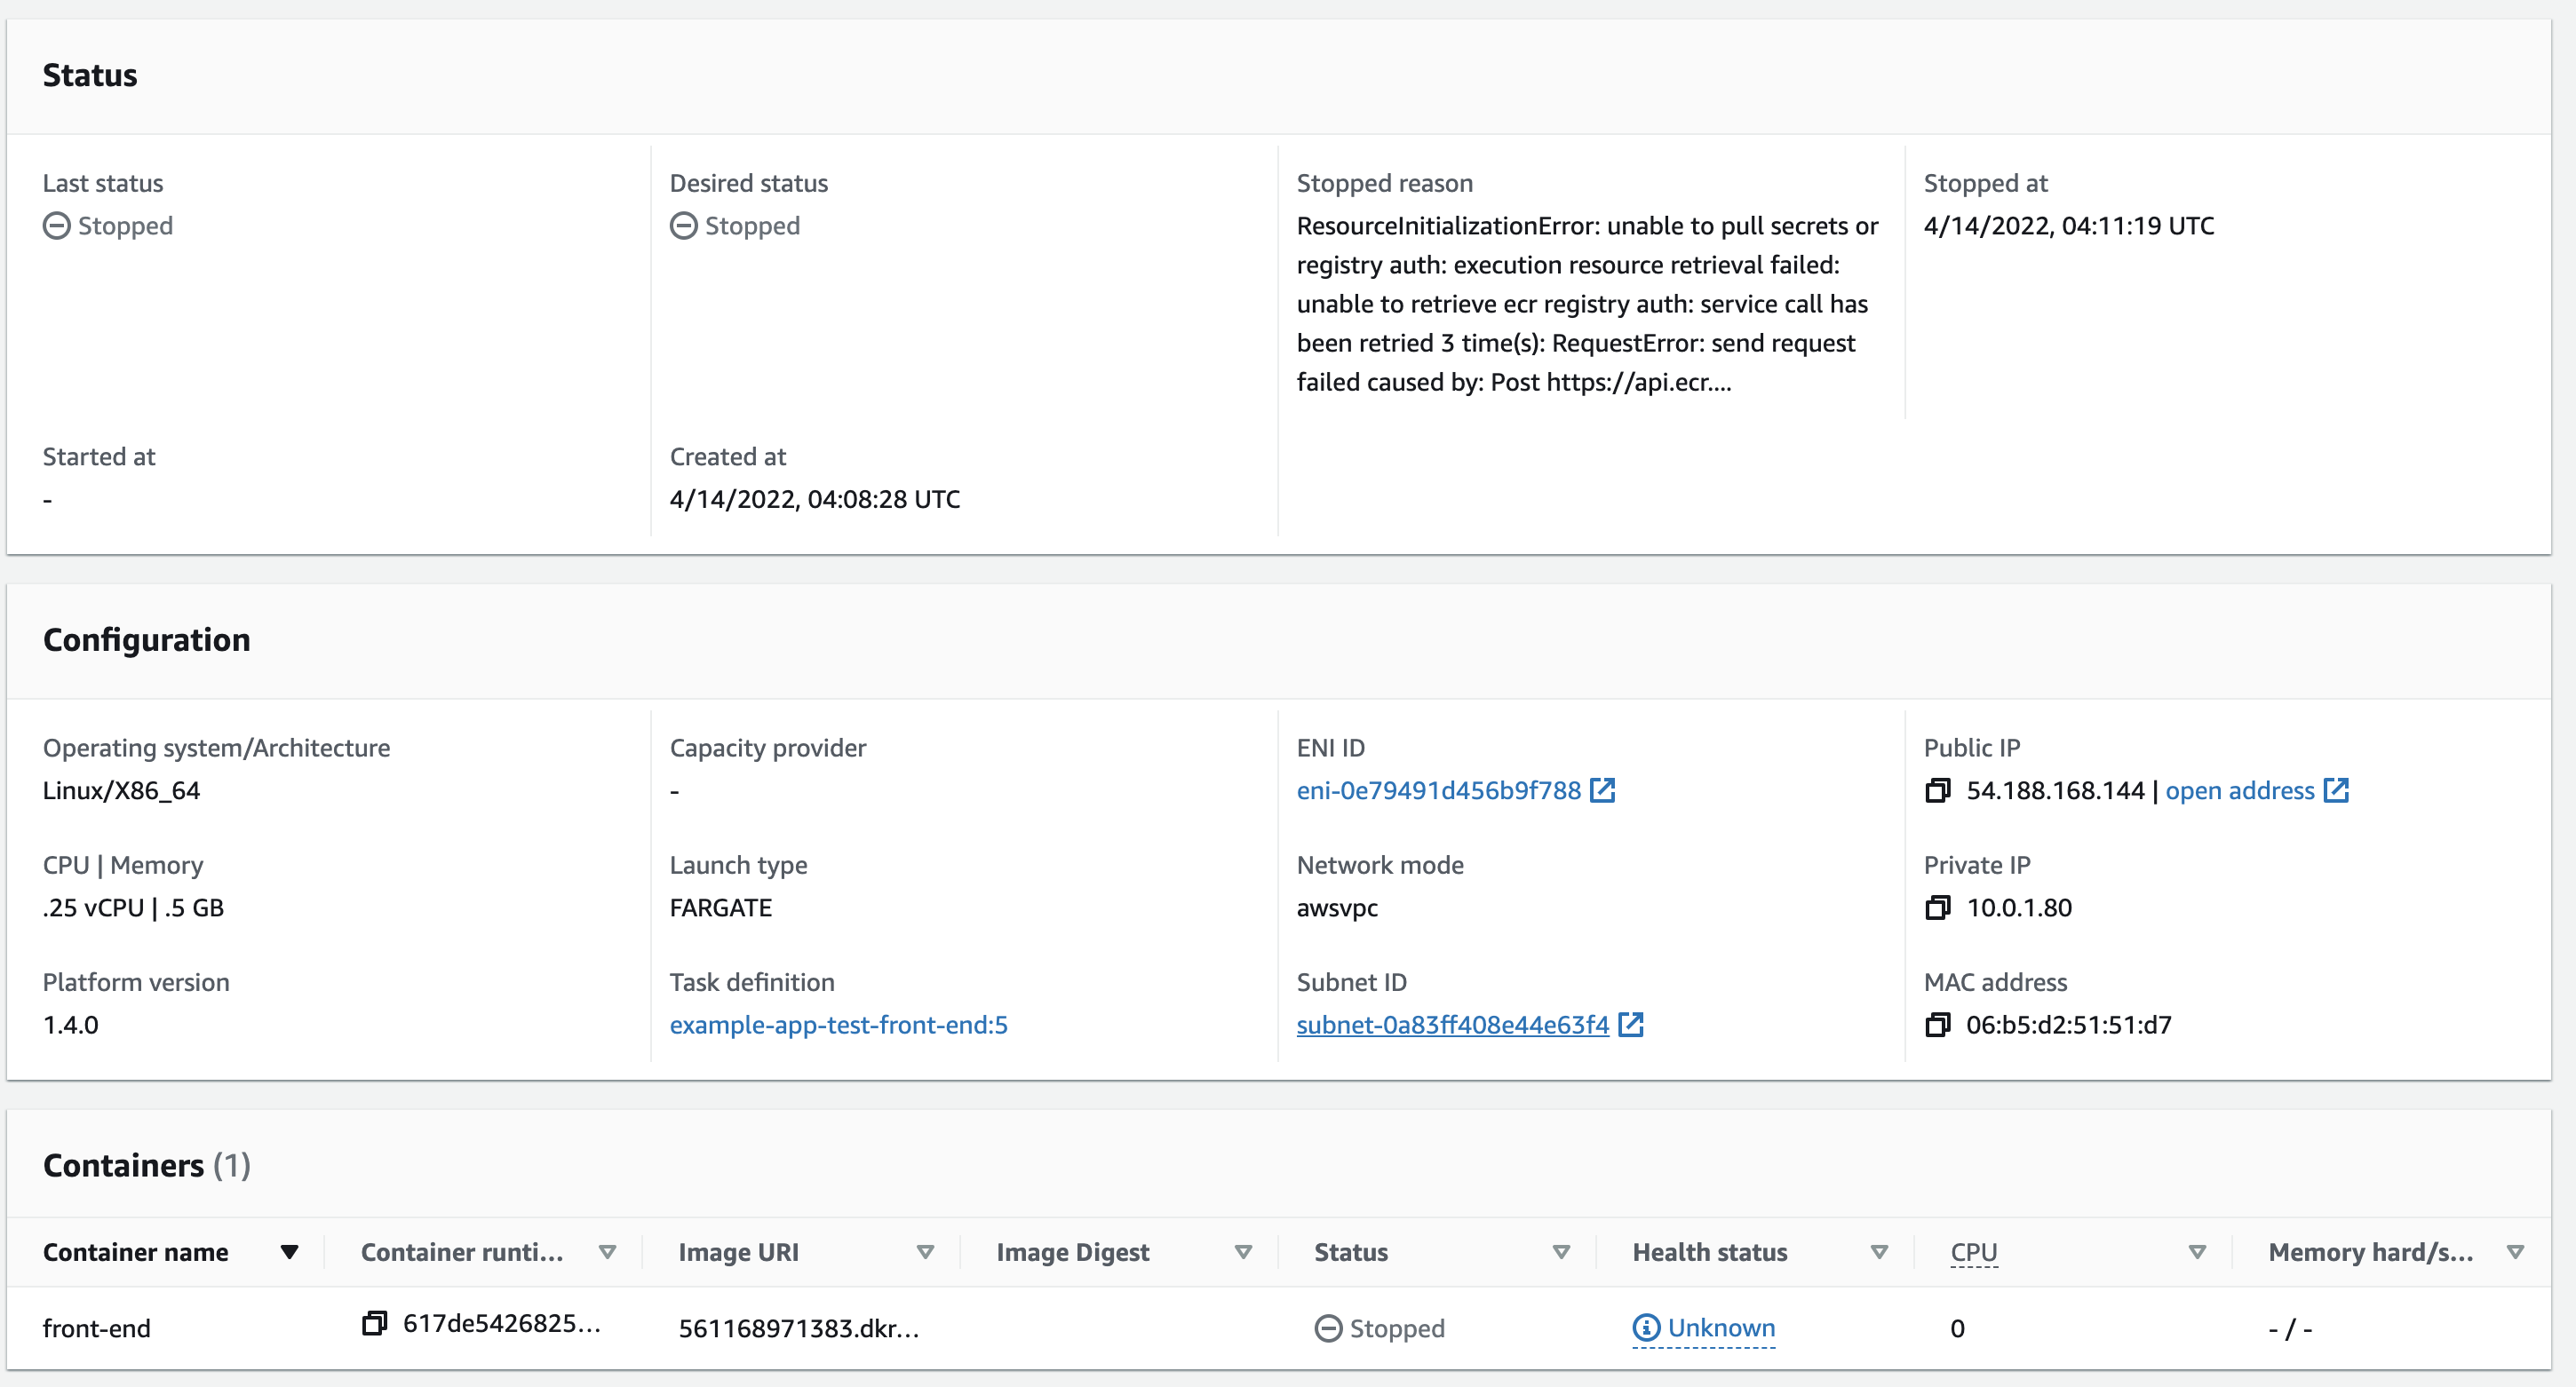Click the info icon beside Unknown health status

click(x=1645, y=1328)
